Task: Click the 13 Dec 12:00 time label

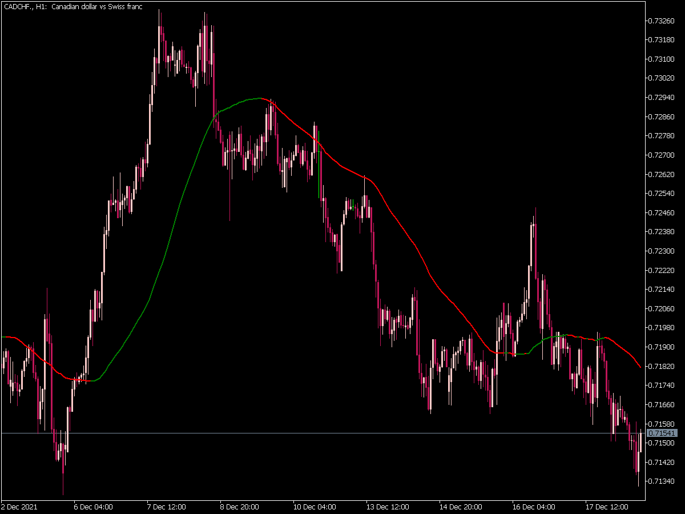Action: (388, 507)
